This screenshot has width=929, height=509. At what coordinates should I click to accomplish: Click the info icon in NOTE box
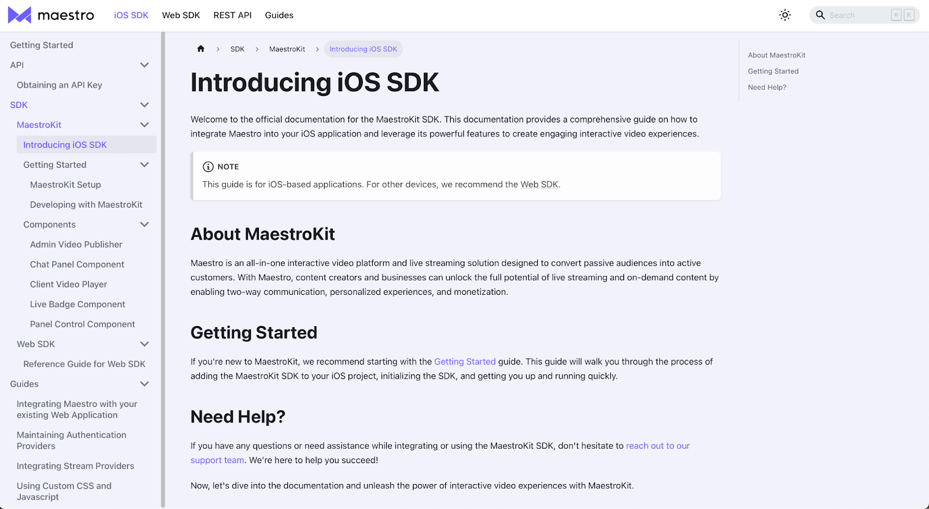point(208,167)
